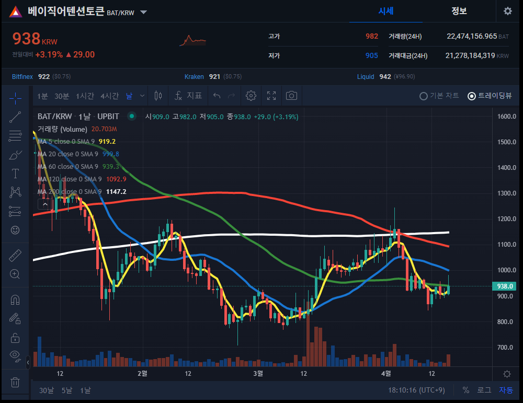Open the horizontal lines pitchfork tool
Viewport: 523px width, 403px height.
point(15,136)
